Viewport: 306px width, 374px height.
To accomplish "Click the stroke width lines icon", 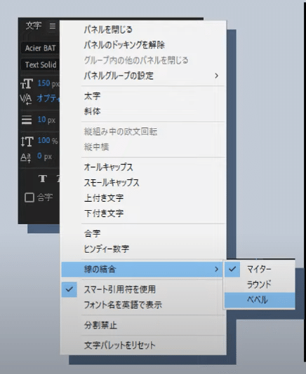I will point(27,120).
